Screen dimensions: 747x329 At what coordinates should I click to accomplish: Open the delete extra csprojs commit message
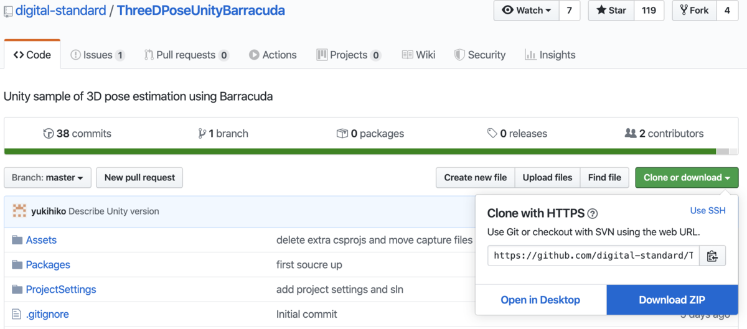[x=374, y=239]
